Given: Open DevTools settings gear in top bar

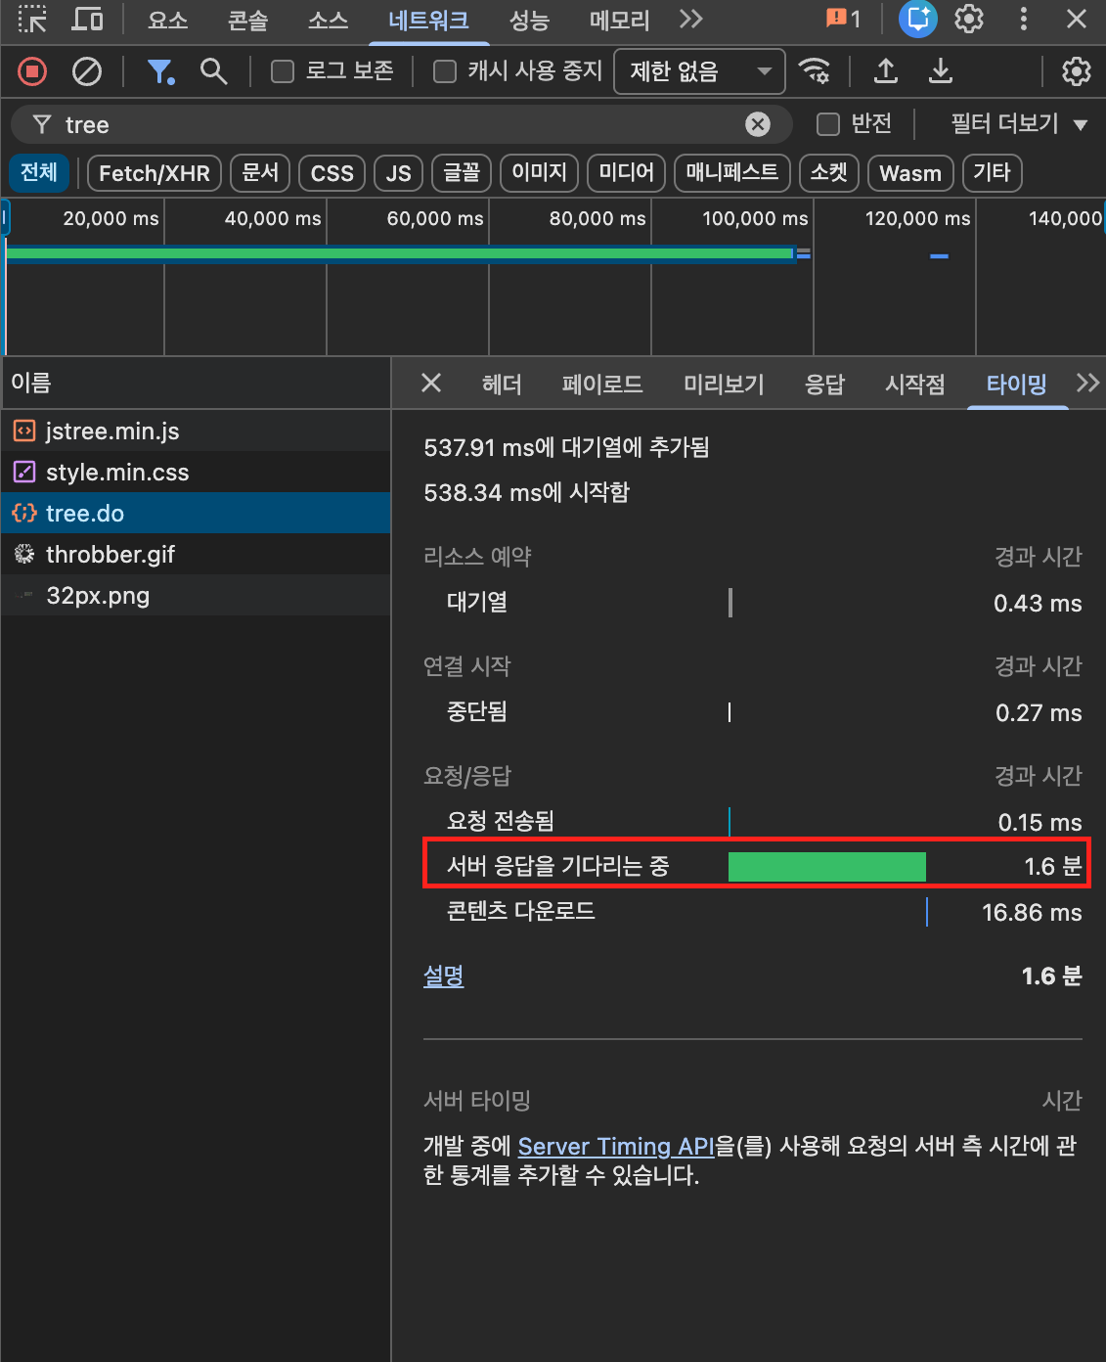Looking at the screenshot, I should [969, 19].
